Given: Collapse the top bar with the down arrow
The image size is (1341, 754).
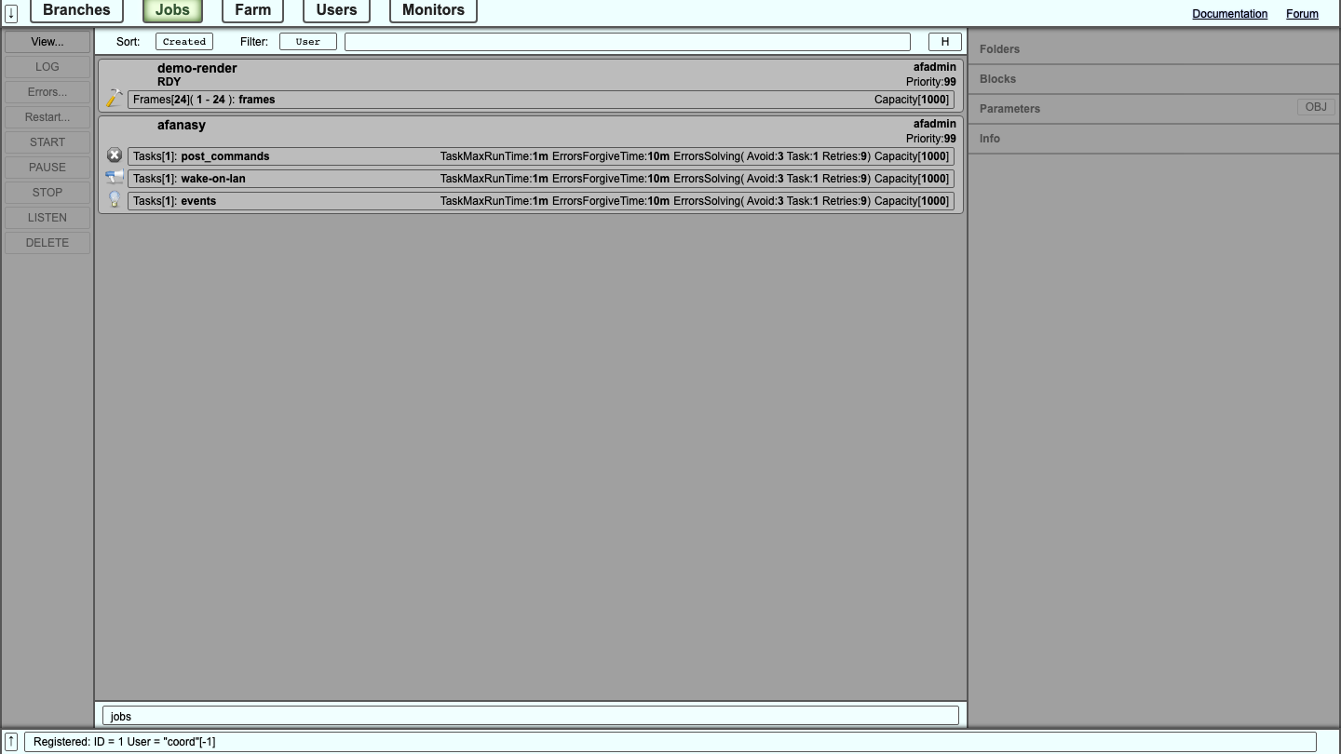Looking at the screenshot, I should click(11, 13).
